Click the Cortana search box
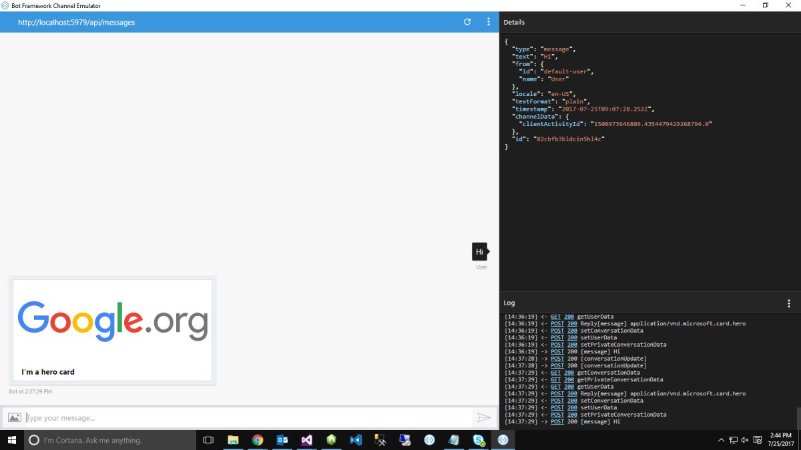 pos(110,440)
